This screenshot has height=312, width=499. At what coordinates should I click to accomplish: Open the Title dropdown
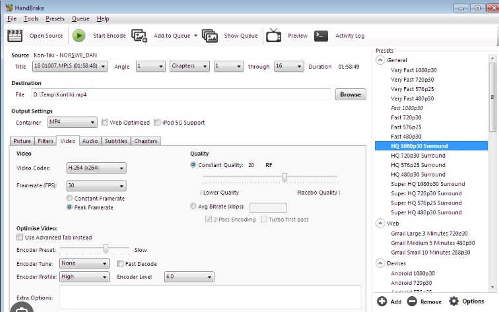[70, 66]
